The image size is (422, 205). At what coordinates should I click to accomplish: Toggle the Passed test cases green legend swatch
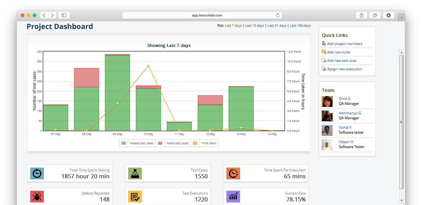(123, 143)
